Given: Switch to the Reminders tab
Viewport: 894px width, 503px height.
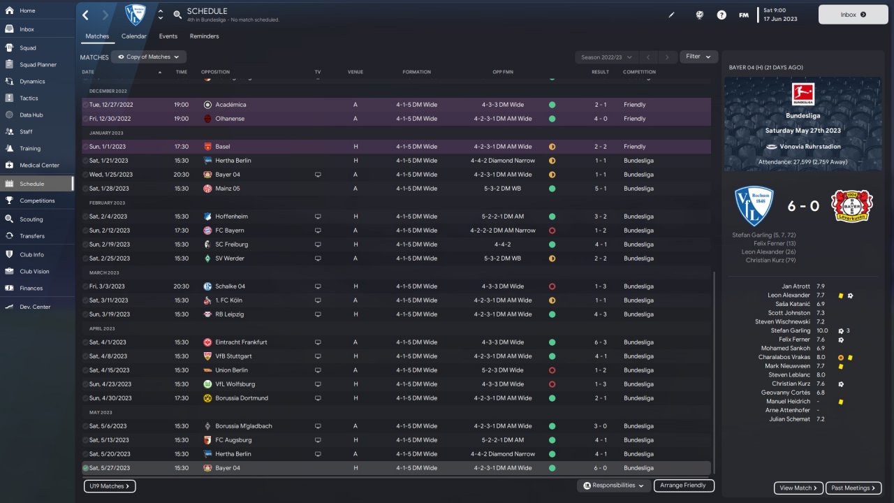Looking at the screenshot, I should (204, 36).
